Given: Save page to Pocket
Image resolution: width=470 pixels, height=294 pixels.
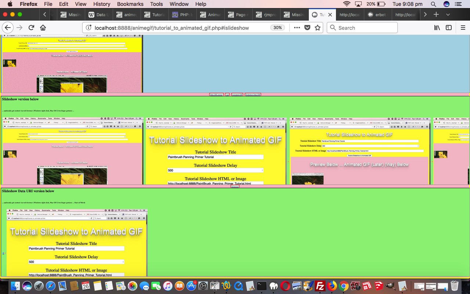Looking at the screenshot, I should [x=308, y=28].
